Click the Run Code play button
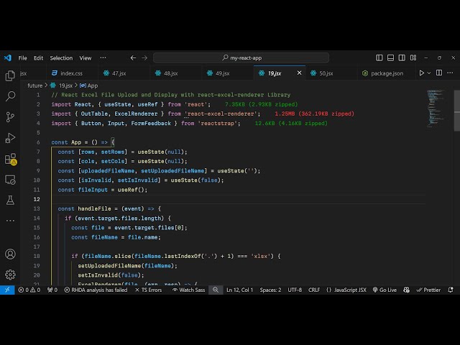 point(421,73)
